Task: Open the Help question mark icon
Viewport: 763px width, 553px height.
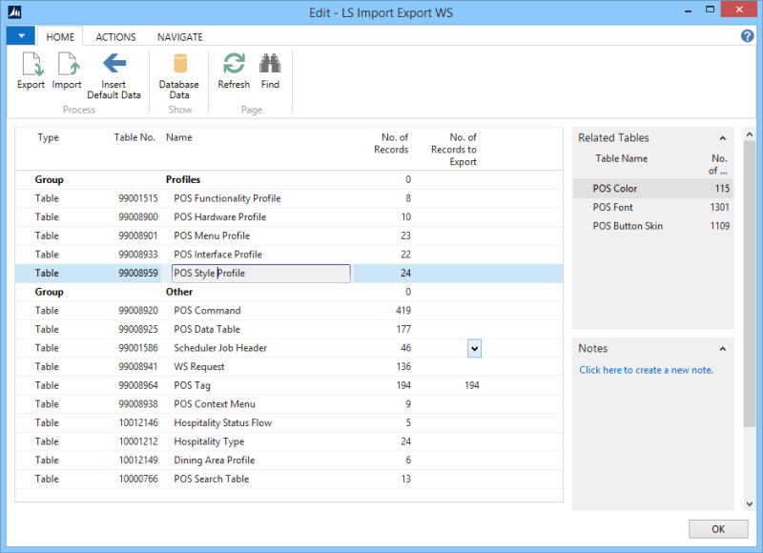Action: [748, 36]
